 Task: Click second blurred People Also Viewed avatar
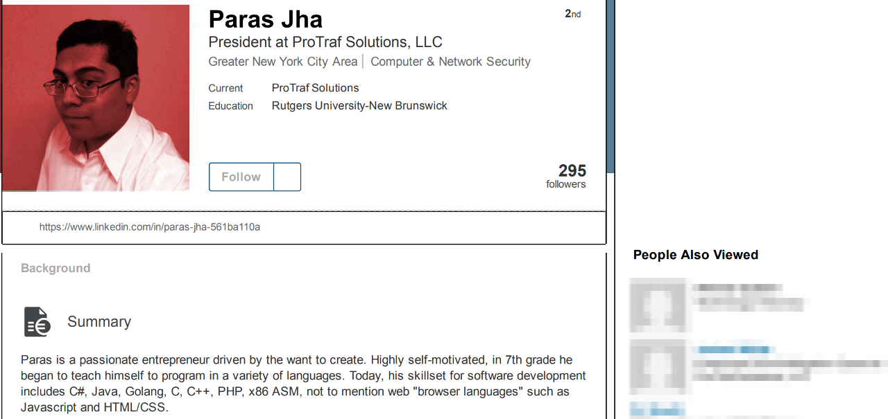(658, 366)
